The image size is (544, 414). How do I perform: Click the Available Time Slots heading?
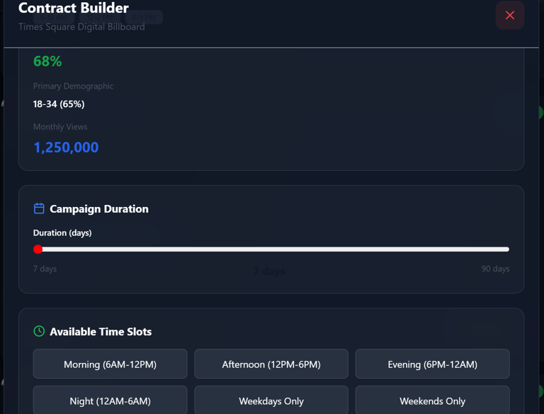point(101,332)
